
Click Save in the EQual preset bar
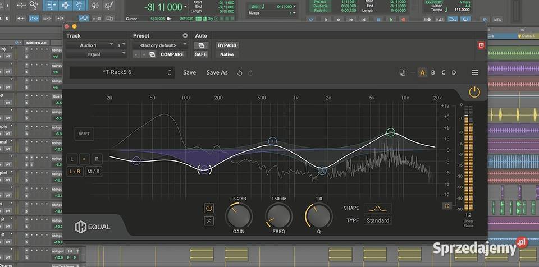[189, 72]
